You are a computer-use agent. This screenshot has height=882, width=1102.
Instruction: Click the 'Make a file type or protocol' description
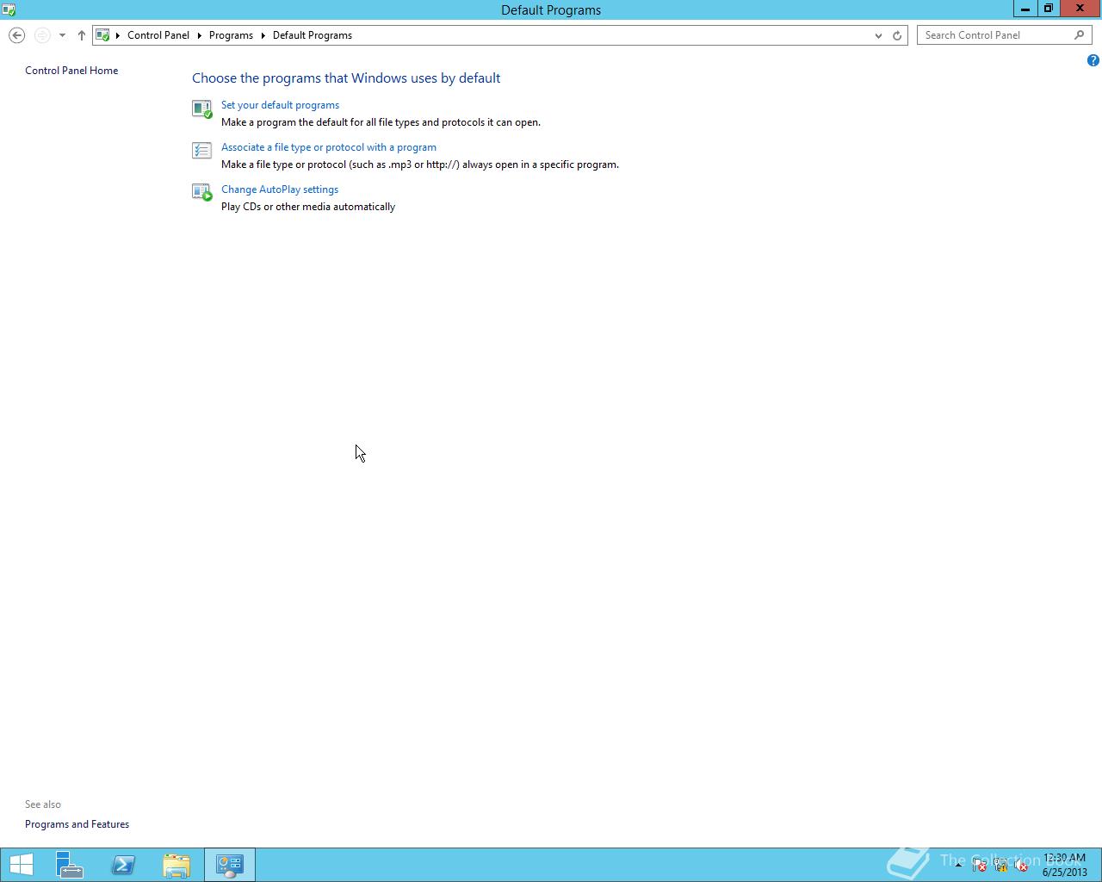point(420,165)
